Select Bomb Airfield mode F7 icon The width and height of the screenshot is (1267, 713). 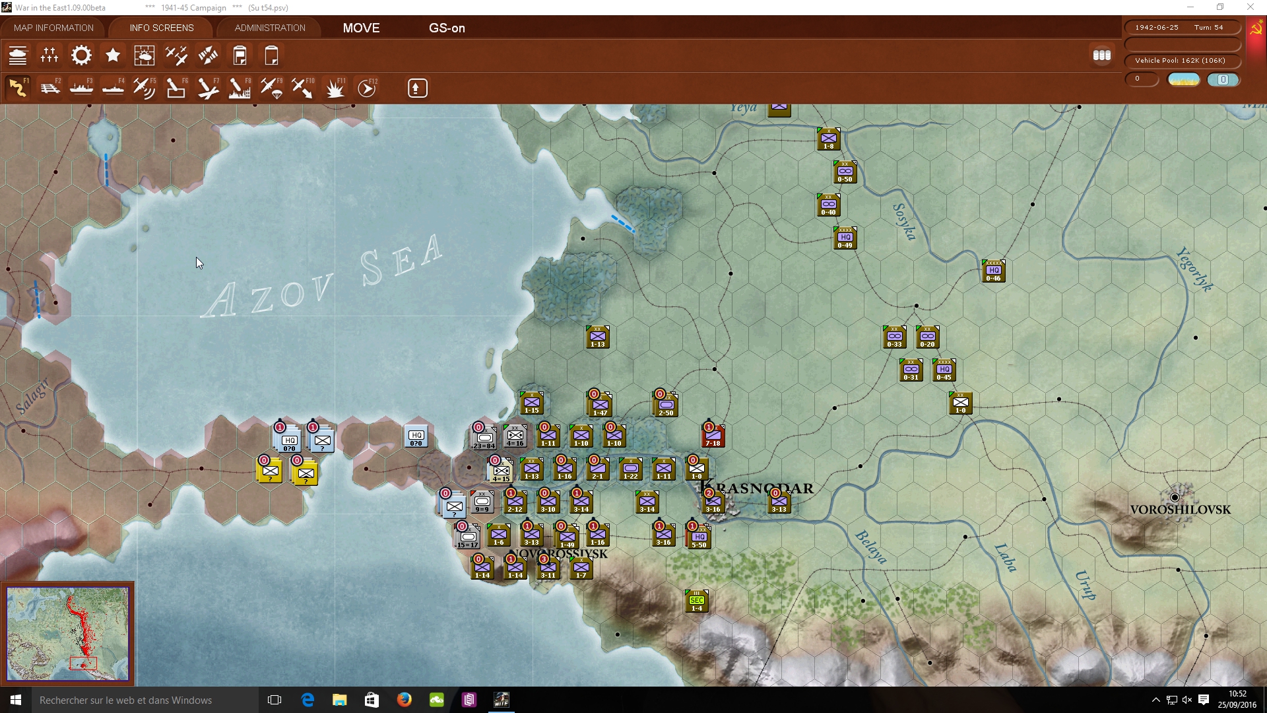pyautogui.click(x=208, y=88)
